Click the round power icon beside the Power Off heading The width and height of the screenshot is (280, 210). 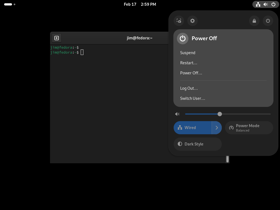click(182, 38)
